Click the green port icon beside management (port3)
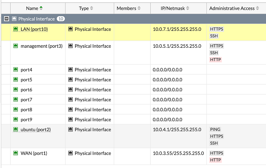Viewport: 266px width, 168px height. [16, 46]
